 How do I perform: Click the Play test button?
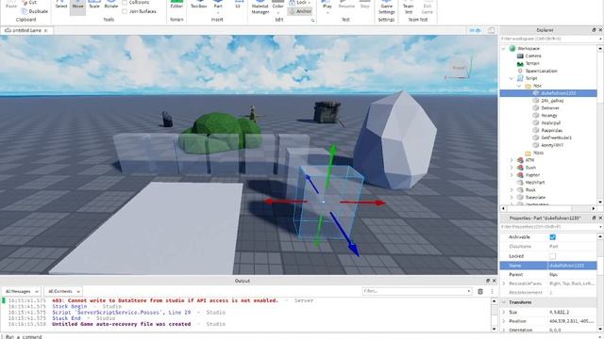(327, 7)
